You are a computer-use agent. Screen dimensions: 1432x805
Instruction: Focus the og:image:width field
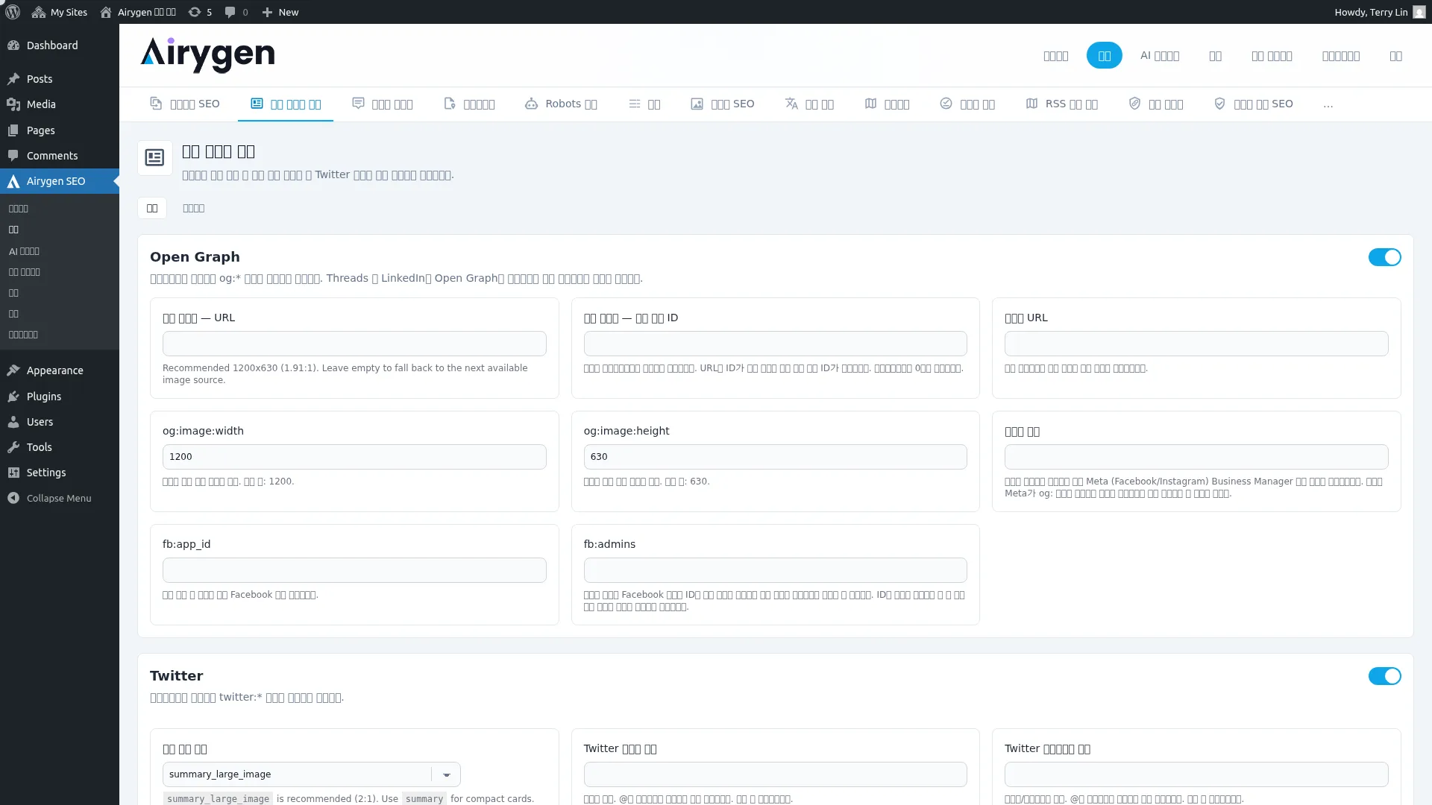pyautogui.click(x=354, y=457)
